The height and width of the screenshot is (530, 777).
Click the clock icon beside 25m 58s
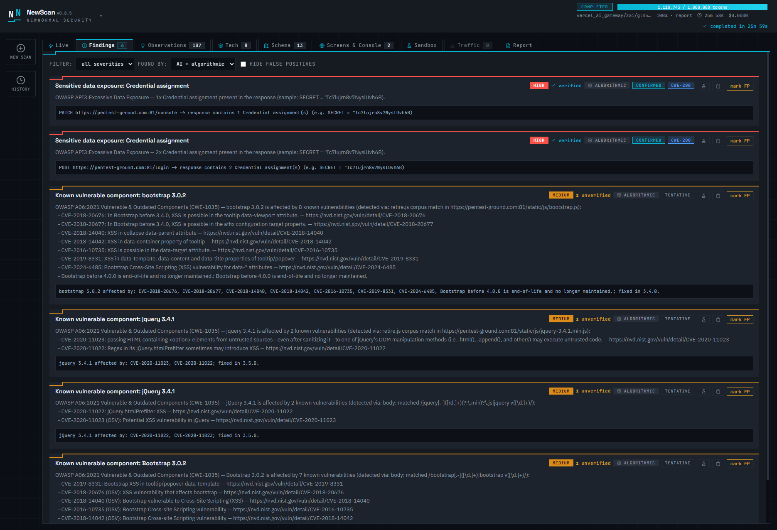coord(700,15)
